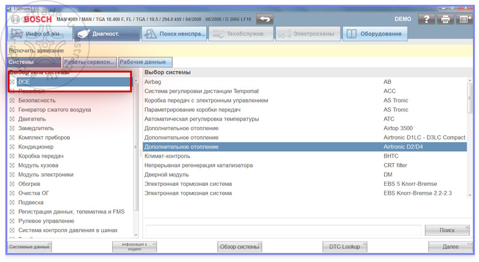This screenshot has width=479, height=262.
Task: Select the Работы сервисн... sub-tab
Action: click(x=89, y=62)
